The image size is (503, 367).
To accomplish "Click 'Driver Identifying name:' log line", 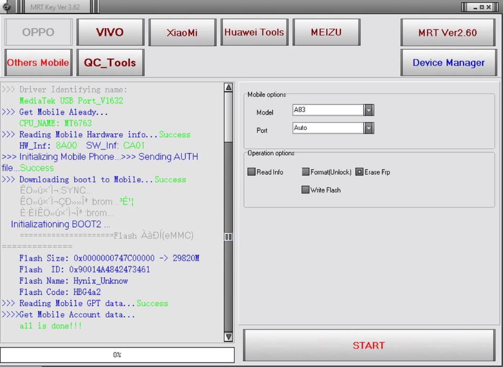I will tap(64, 90).
